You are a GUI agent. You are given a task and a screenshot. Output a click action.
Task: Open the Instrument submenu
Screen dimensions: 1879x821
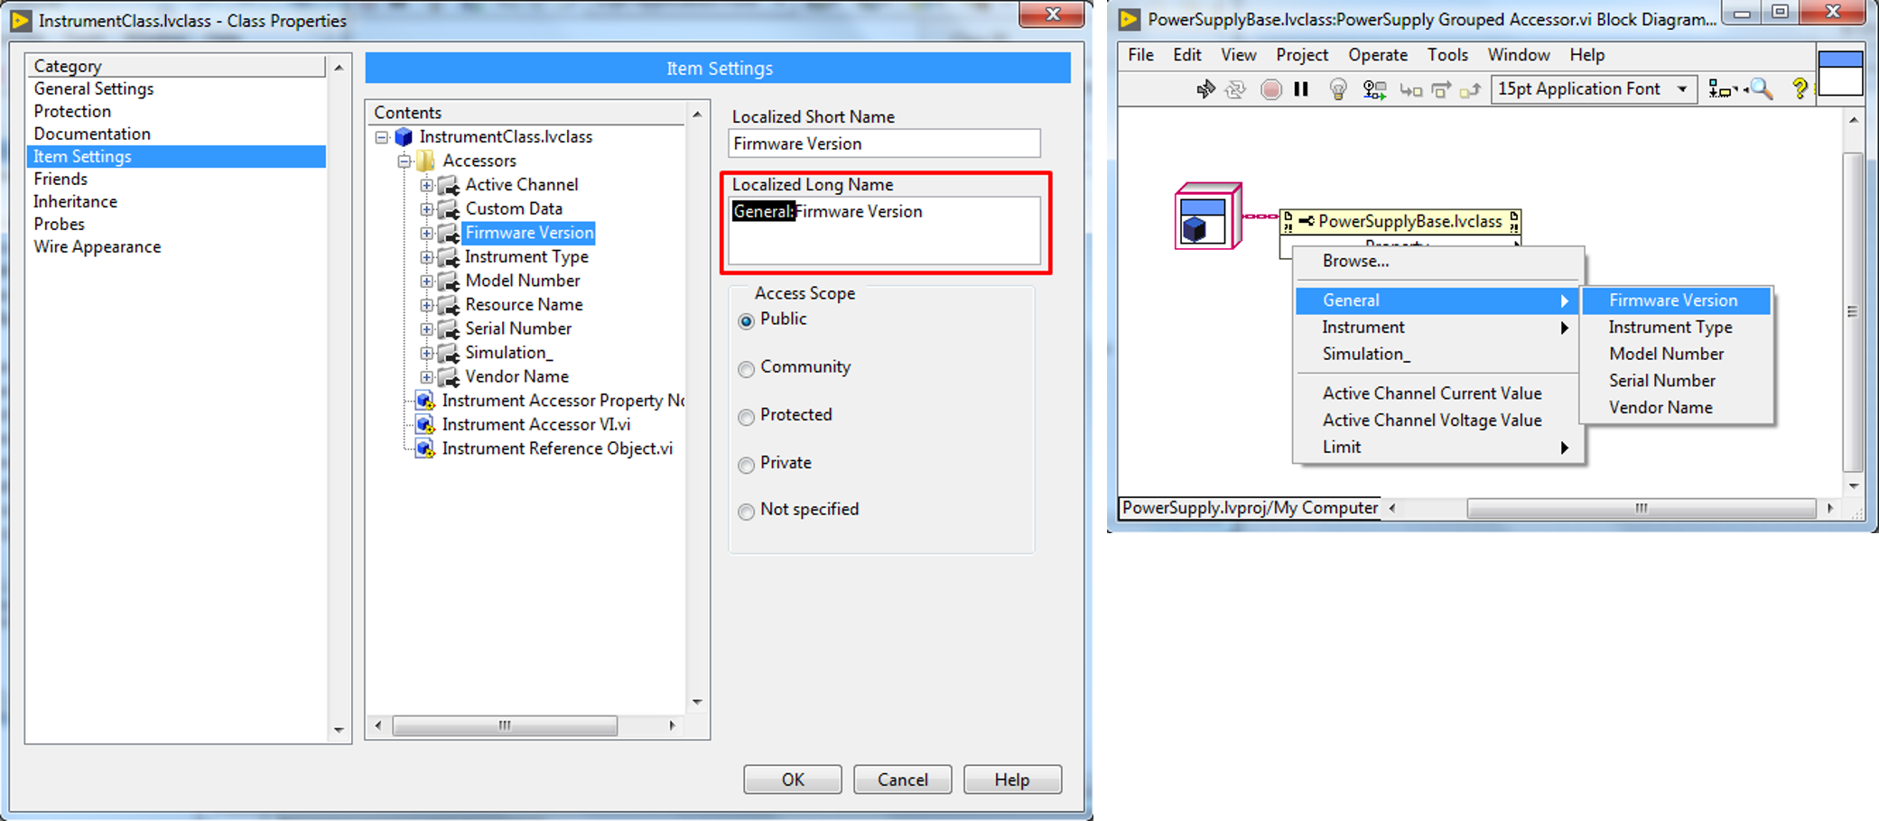(x=1439, y=327)
